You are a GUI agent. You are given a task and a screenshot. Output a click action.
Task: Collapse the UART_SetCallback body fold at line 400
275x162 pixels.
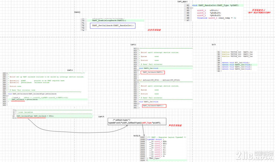point(7,96)
